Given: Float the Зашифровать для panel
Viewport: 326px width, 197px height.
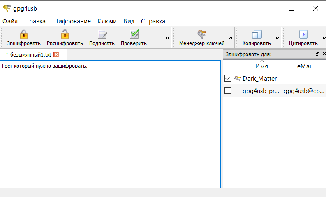Looking at the screenshot, I should [317, 54].
